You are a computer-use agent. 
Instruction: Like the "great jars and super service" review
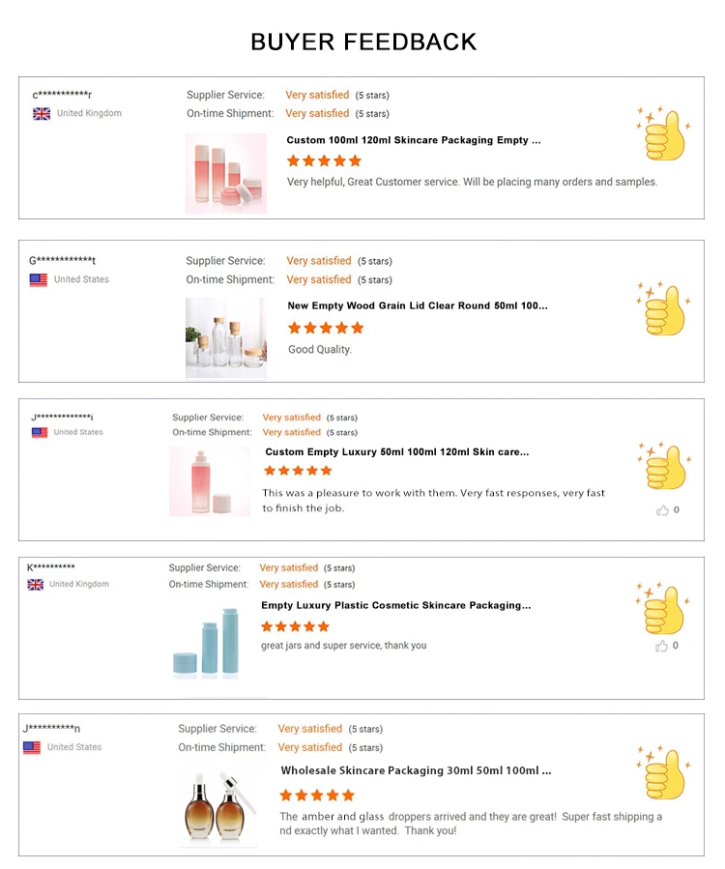tap(662, 646)
